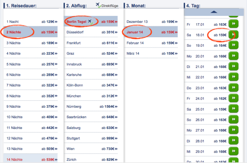
Task: Select Graz departure airport
Action: (x=91, y=53)
